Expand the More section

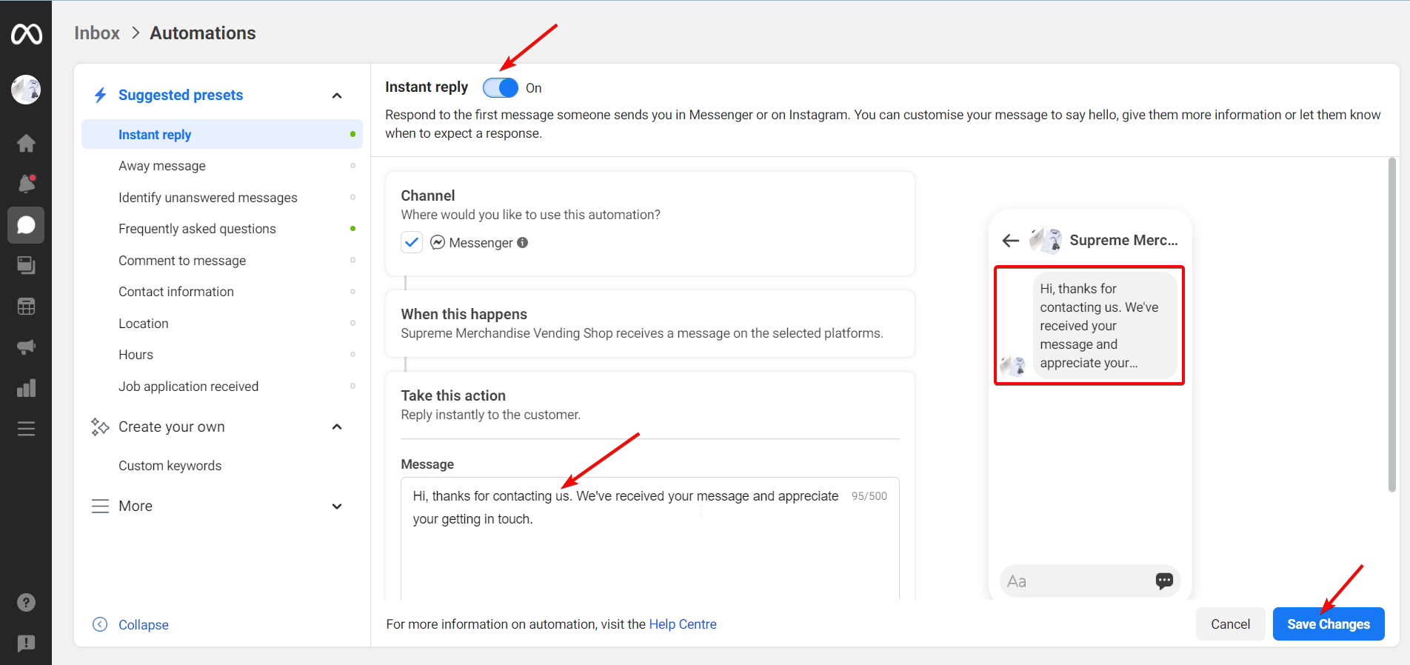pos(337,507)
